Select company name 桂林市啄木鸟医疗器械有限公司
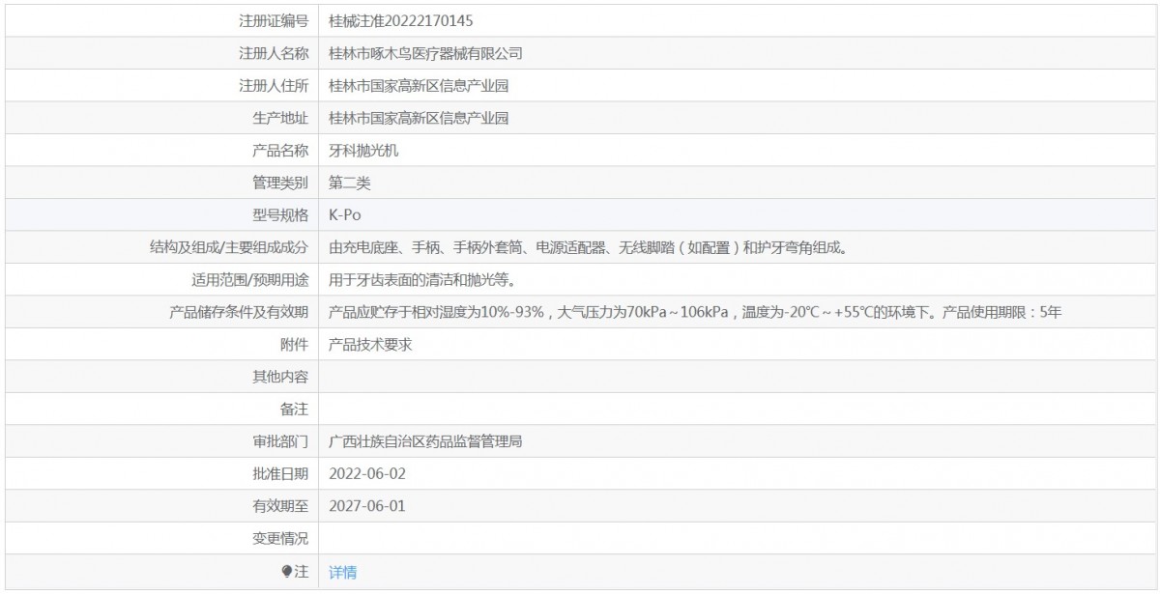 [425, 53]
